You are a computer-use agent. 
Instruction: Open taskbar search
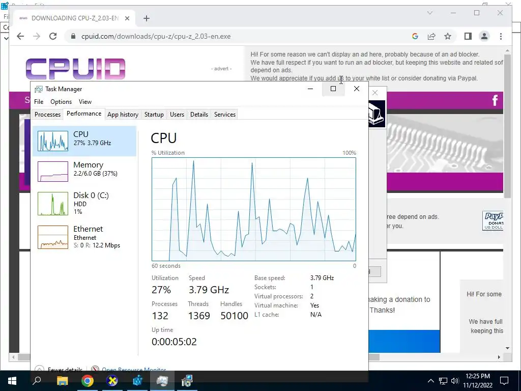(x=37, y=381)
